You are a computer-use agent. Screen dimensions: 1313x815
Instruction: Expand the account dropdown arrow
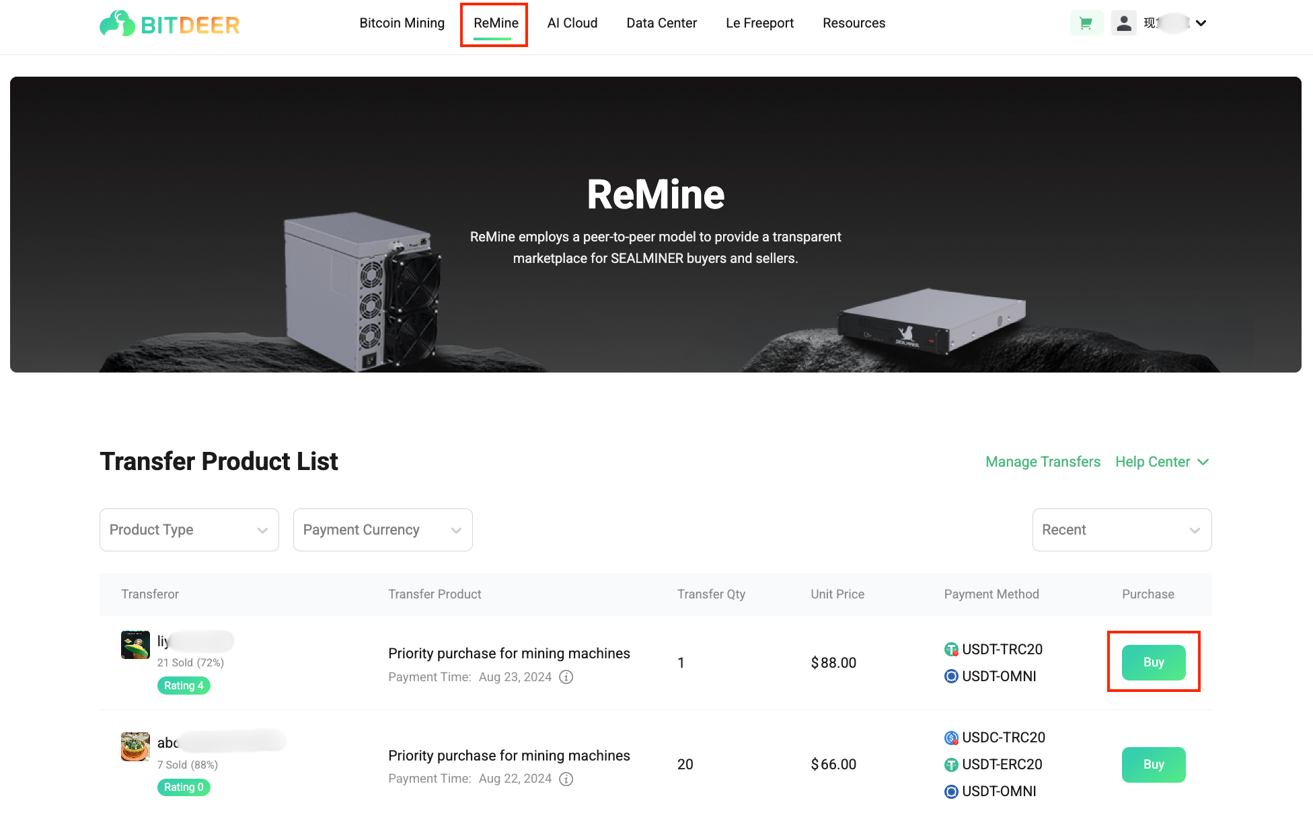[x=1201, y=24]
